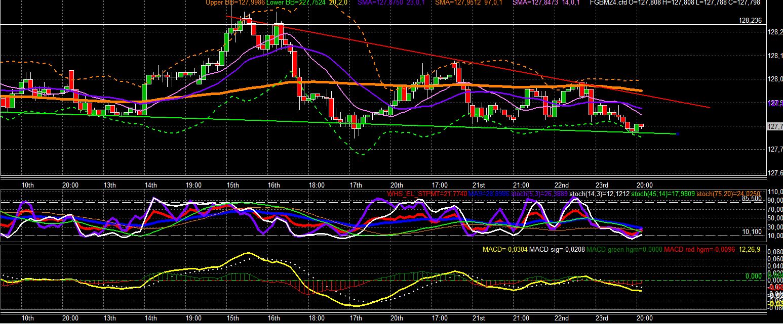
Task: Click the blue endpoint handle of green trendline
Action: 677,134
